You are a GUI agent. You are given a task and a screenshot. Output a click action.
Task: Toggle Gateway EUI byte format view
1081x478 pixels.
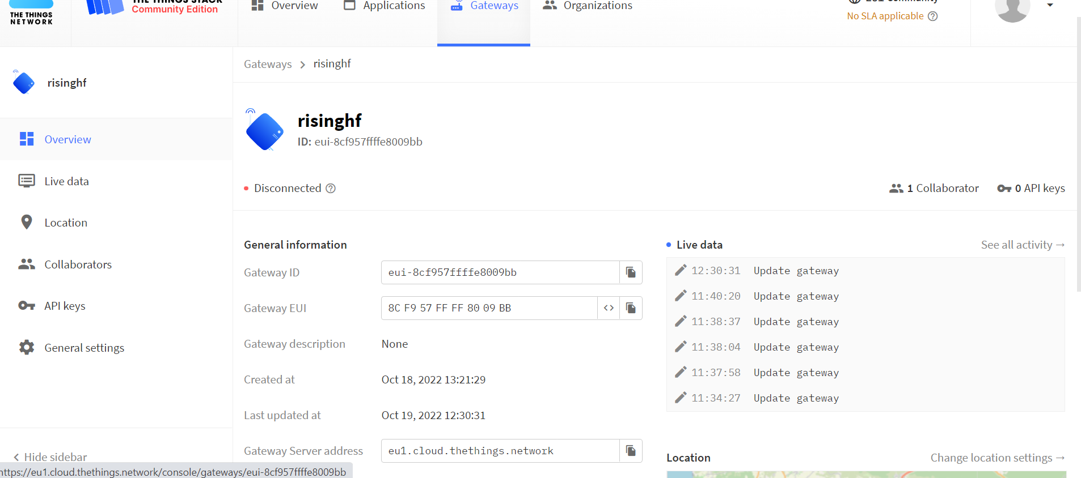click(609, 308)
